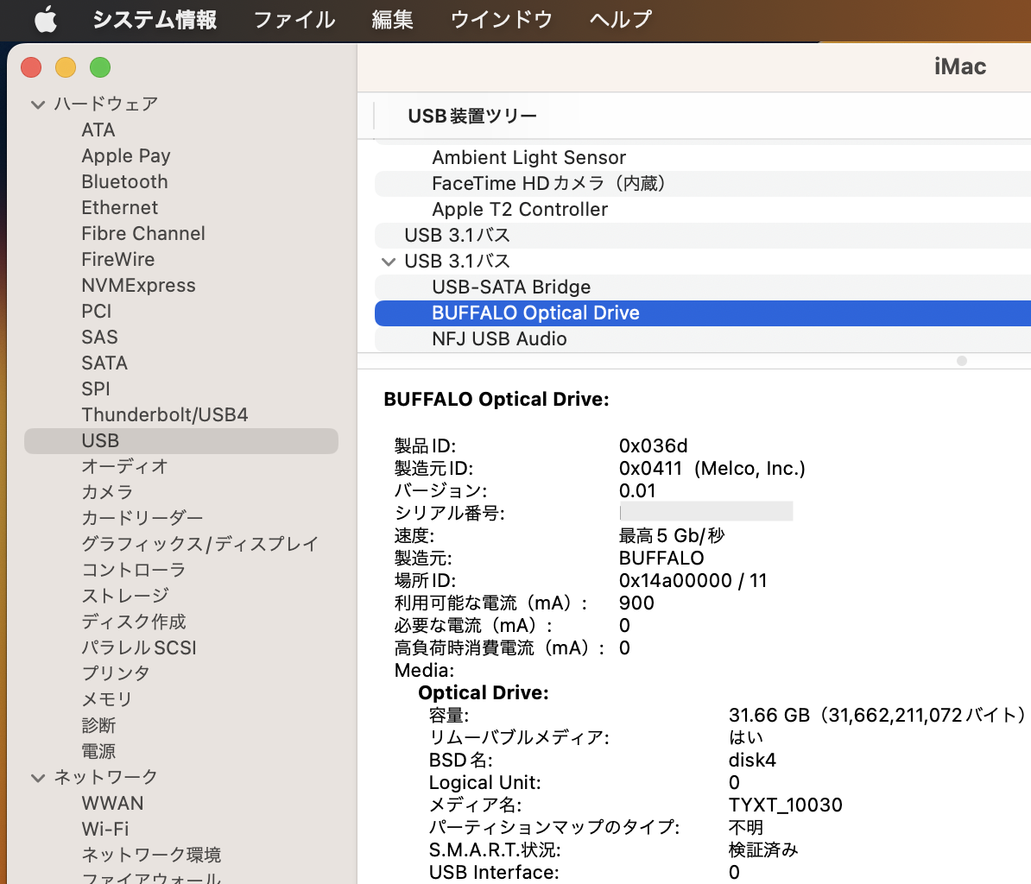1031x884 pixels.
Task: Click the pane divider resize handle
Action: [961, 361]
